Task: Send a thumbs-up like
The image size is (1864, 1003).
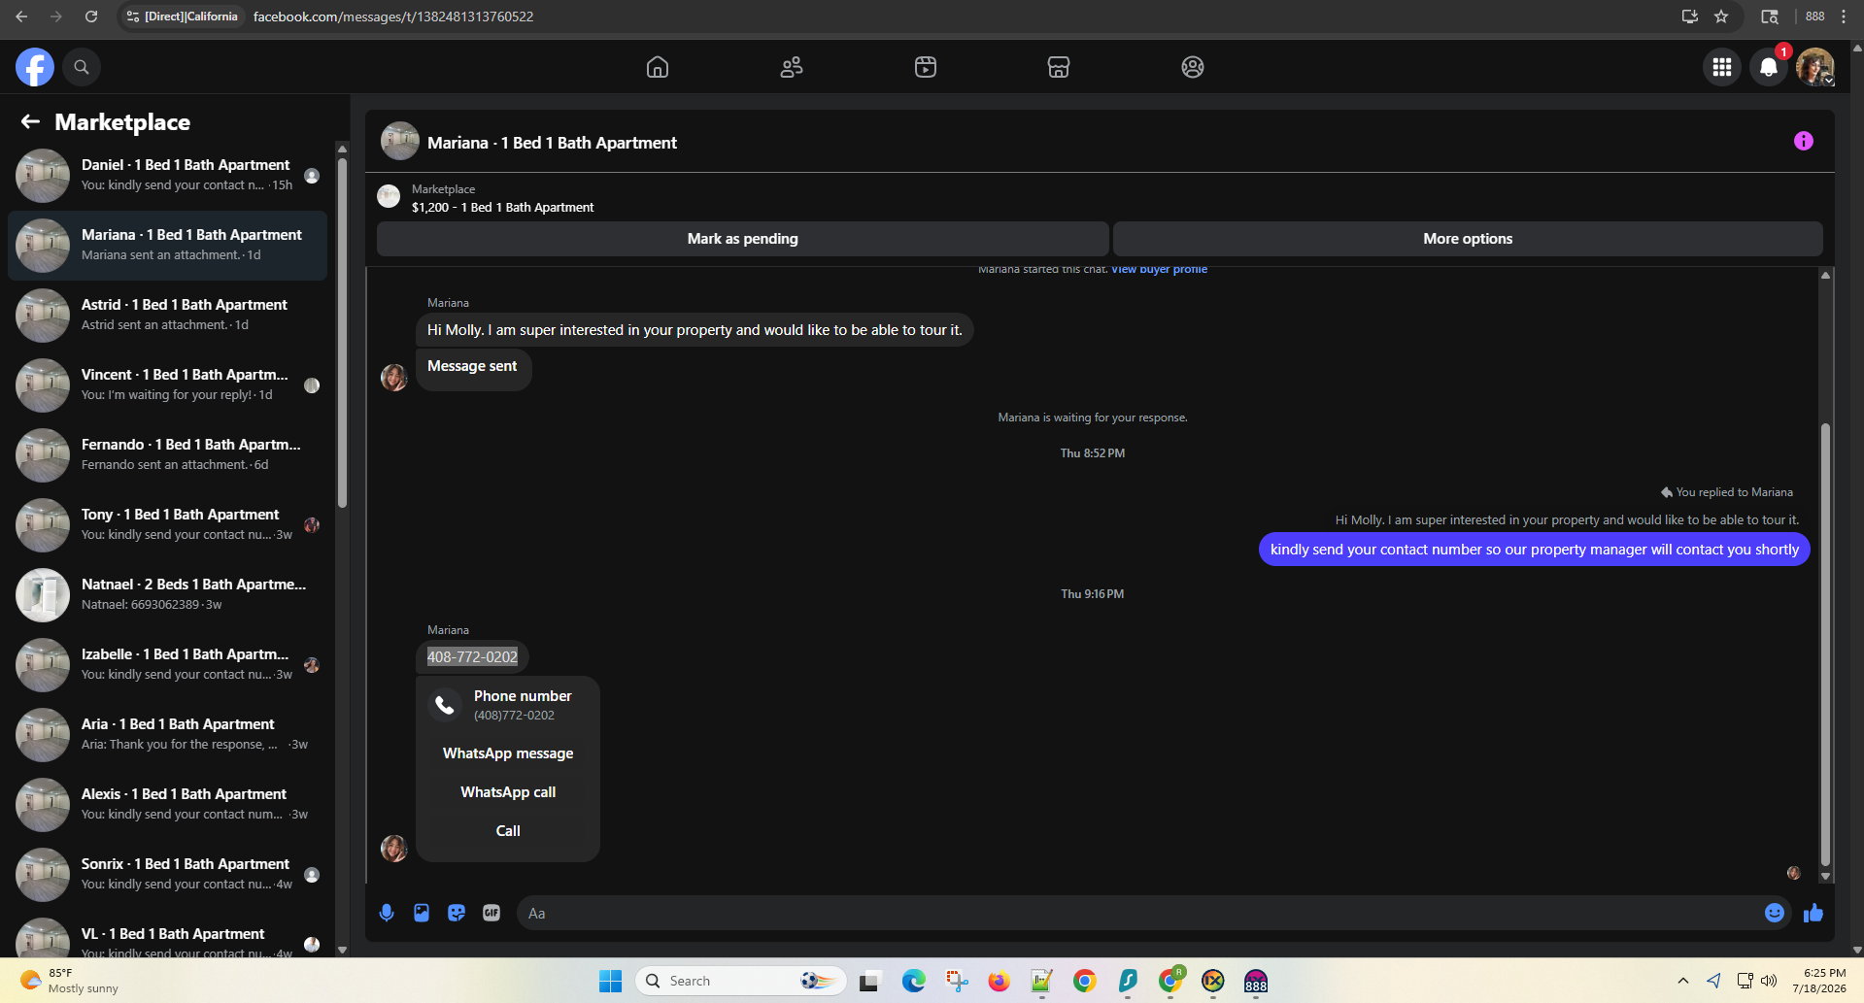Action: click(x=1813, y=913)
